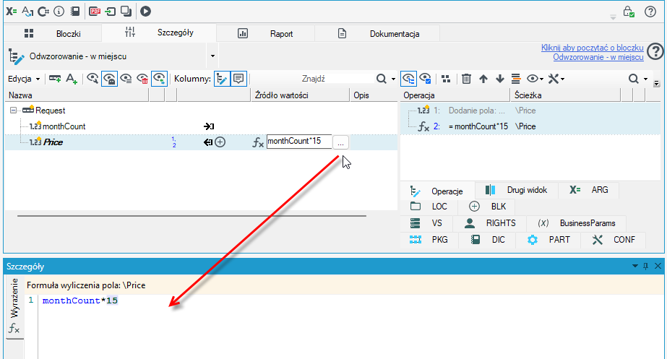Toggle the edit column view button beside Kolumny

click(x=222, y=79)
